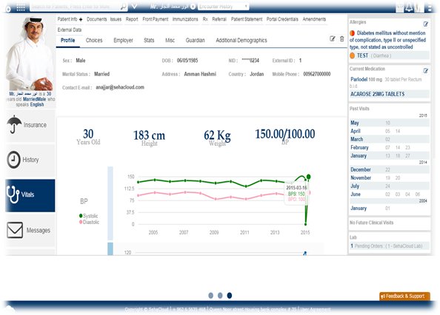Click the trash icon beside the profile tabs

coord(341,38)
